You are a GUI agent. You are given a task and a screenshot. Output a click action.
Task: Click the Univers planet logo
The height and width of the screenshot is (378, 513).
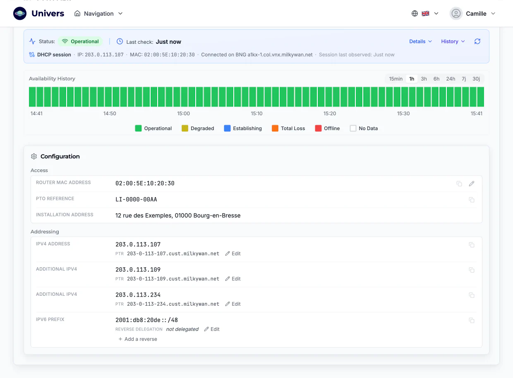pyautogui.click(x=20, y=14)
